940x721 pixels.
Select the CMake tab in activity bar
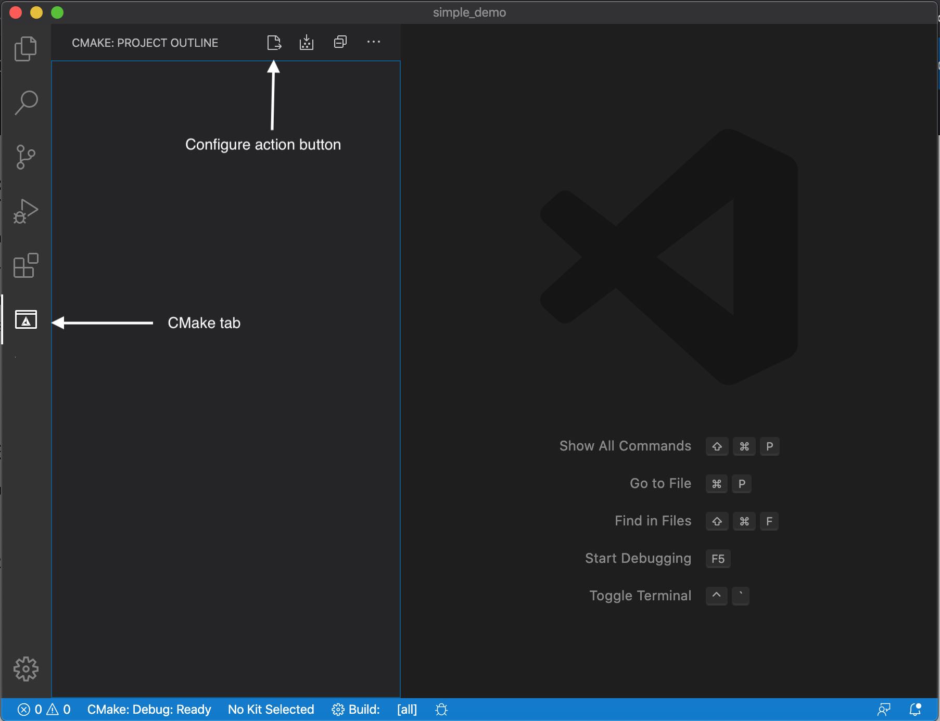pos(26,319)
